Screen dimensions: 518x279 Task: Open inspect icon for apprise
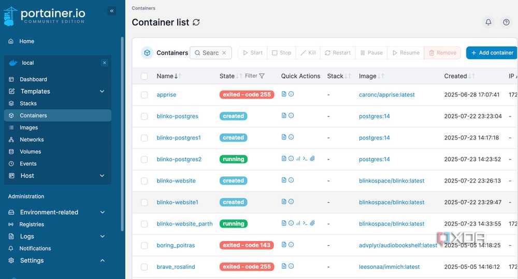click(x=291, y=94)
